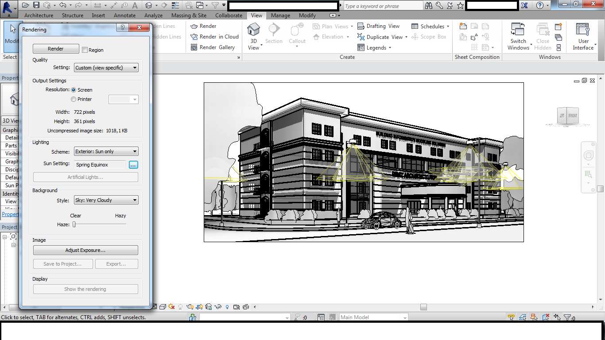
Task: Open the Render Gallery tool
Action: pos(213,47)
